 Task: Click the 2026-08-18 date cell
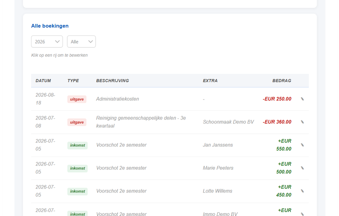point(45,99)
